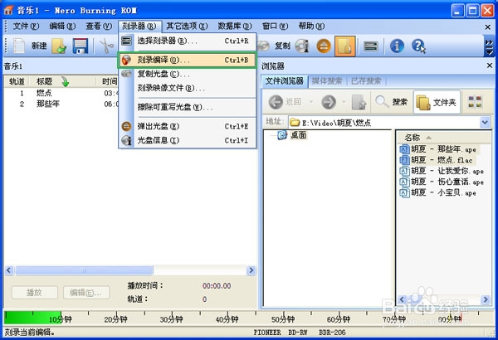Click the Disc info icon in toolbar

[302, 46]
